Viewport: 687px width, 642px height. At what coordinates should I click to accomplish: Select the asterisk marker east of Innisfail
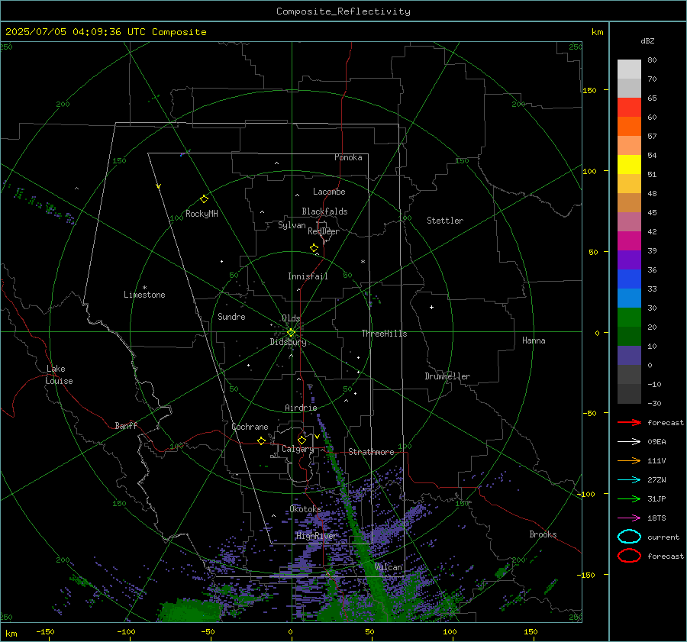click(363, 262)
